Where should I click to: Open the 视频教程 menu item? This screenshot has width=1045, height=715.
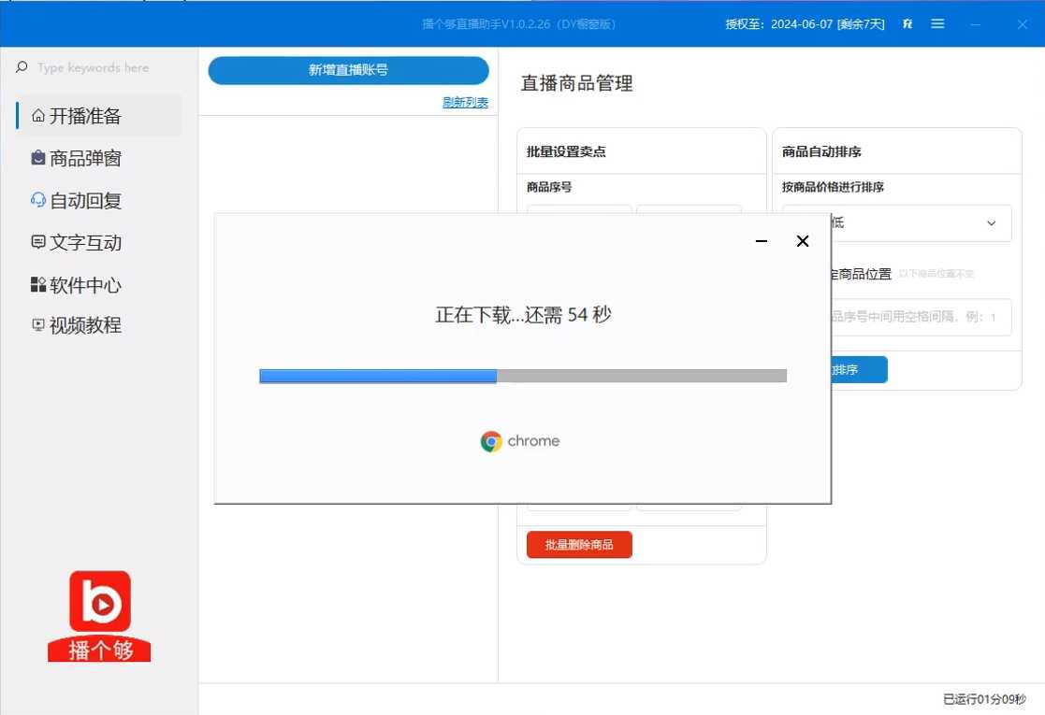click(x=85, y=325)
